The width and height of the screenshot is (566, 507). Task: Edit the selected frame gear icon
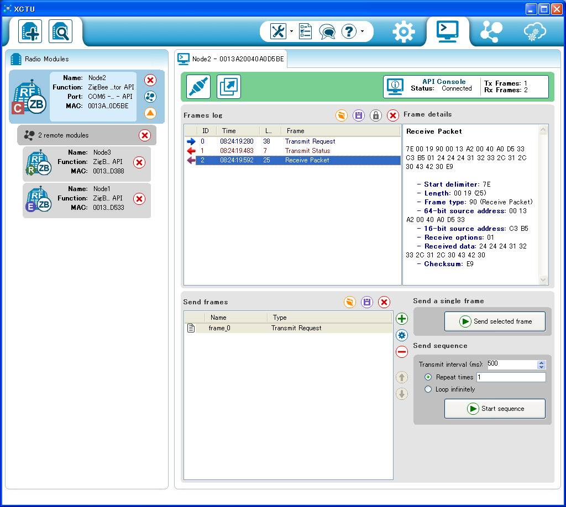(x=402, y=335)
